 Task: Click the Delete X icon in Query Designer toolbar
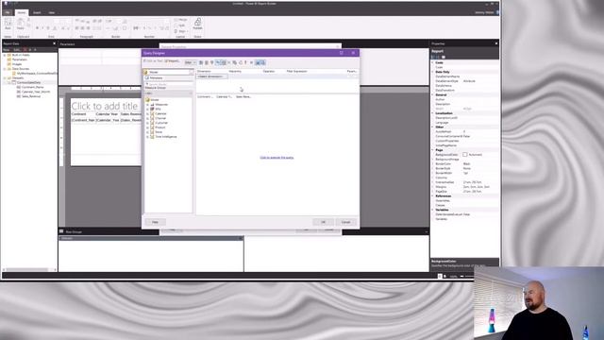coord(228,62)
